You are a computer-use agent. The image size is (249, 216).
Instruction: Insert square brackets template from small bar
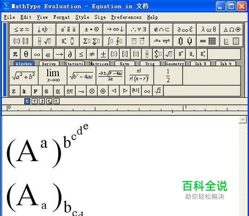coord(125,54)
